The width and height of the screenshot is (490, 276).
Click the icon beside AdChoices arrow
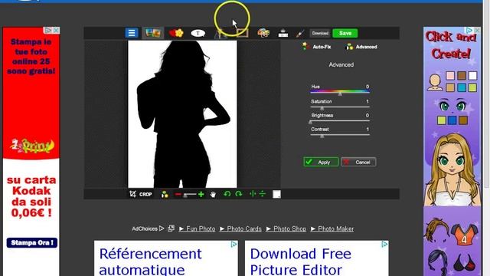tap(171, 228)
